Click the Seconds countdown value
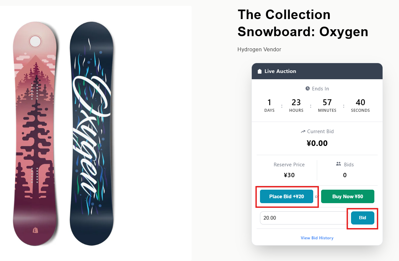This screenshot has width=399, height=261. (x=360, y=102)
